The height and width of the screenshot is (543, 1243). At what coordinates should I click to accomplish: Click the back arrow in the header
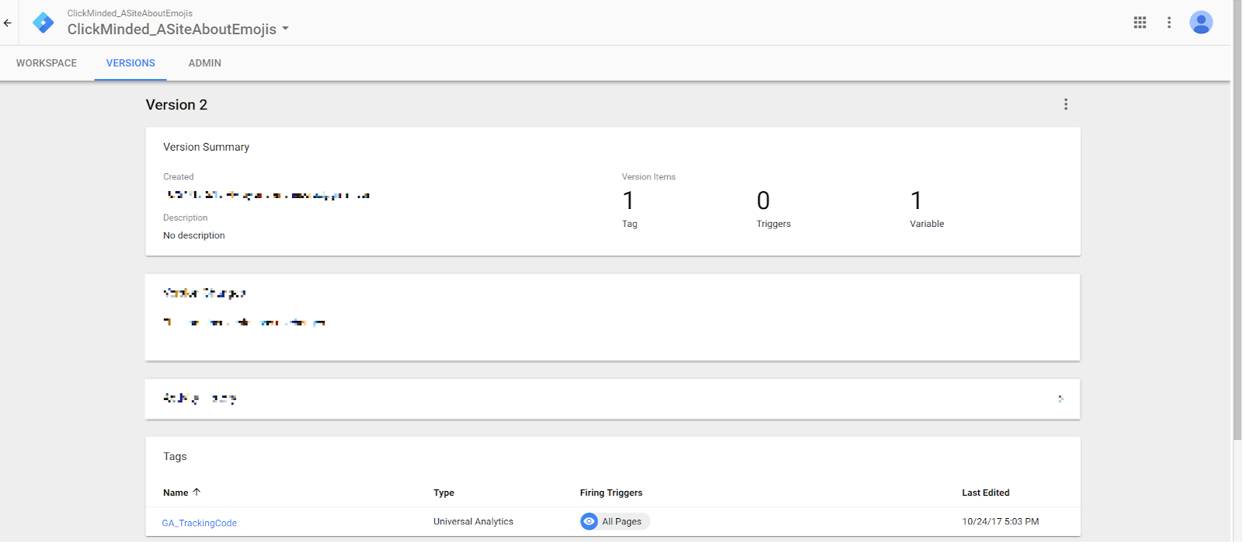[8, 23]
